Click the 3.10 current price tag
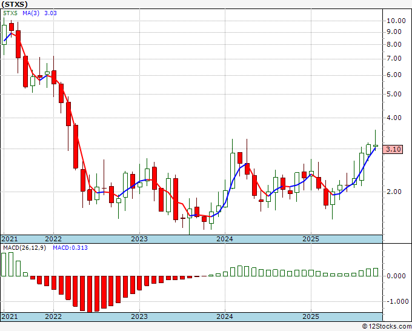412x331 pixels. click(x=393, y=149)
